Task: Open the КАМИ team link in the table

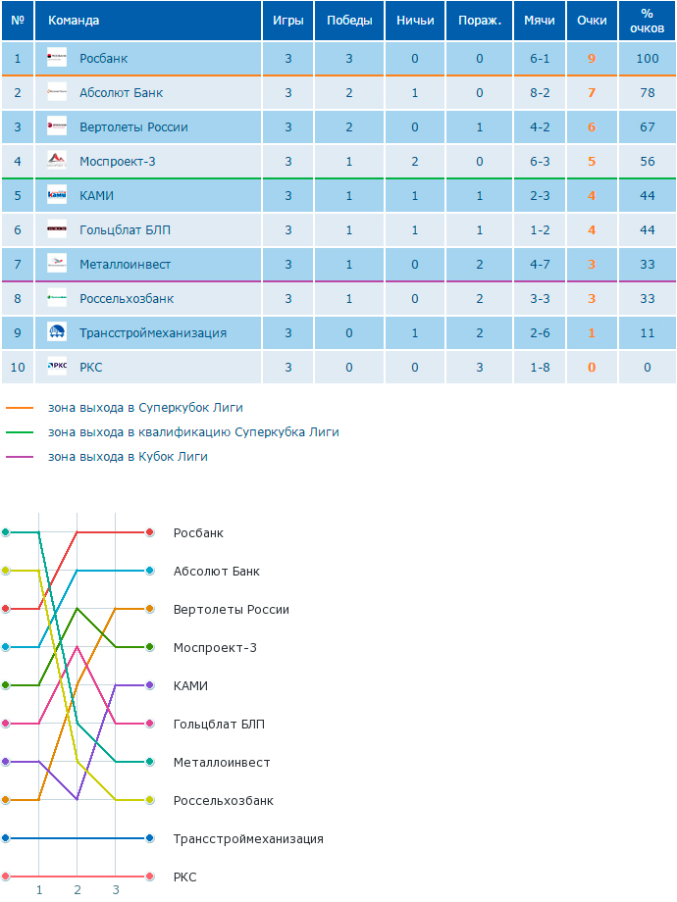Action: 97,195
